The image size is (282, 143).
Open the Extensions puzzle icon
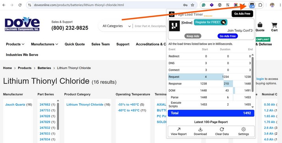pyautogui.click(x=260, y=5)
